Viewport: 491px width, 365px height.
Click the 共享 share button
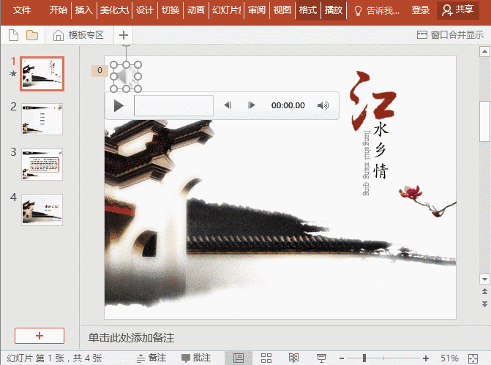point(458,10)
